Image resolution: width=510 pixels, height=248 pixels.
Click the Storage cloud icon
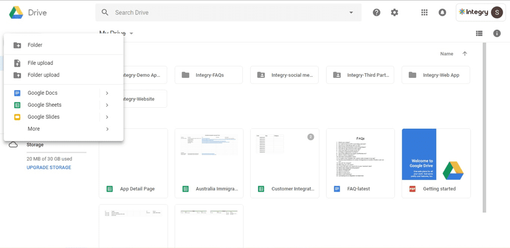click(13, 144)
